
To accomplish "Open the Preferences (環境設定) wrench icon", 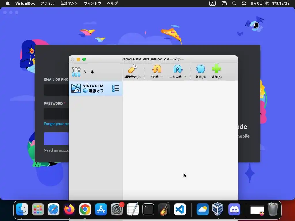I will [133, 71].
